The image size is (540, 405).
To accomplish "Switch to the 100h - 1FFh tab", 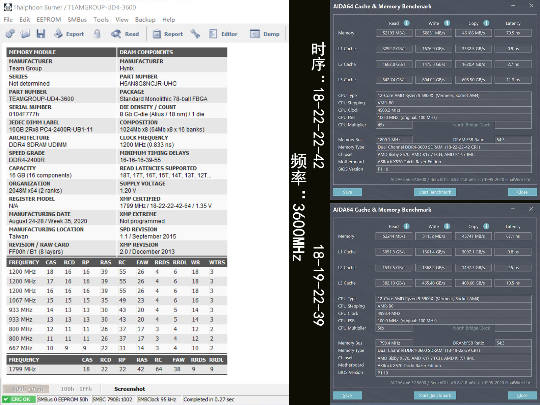I will tap(76, 389).
